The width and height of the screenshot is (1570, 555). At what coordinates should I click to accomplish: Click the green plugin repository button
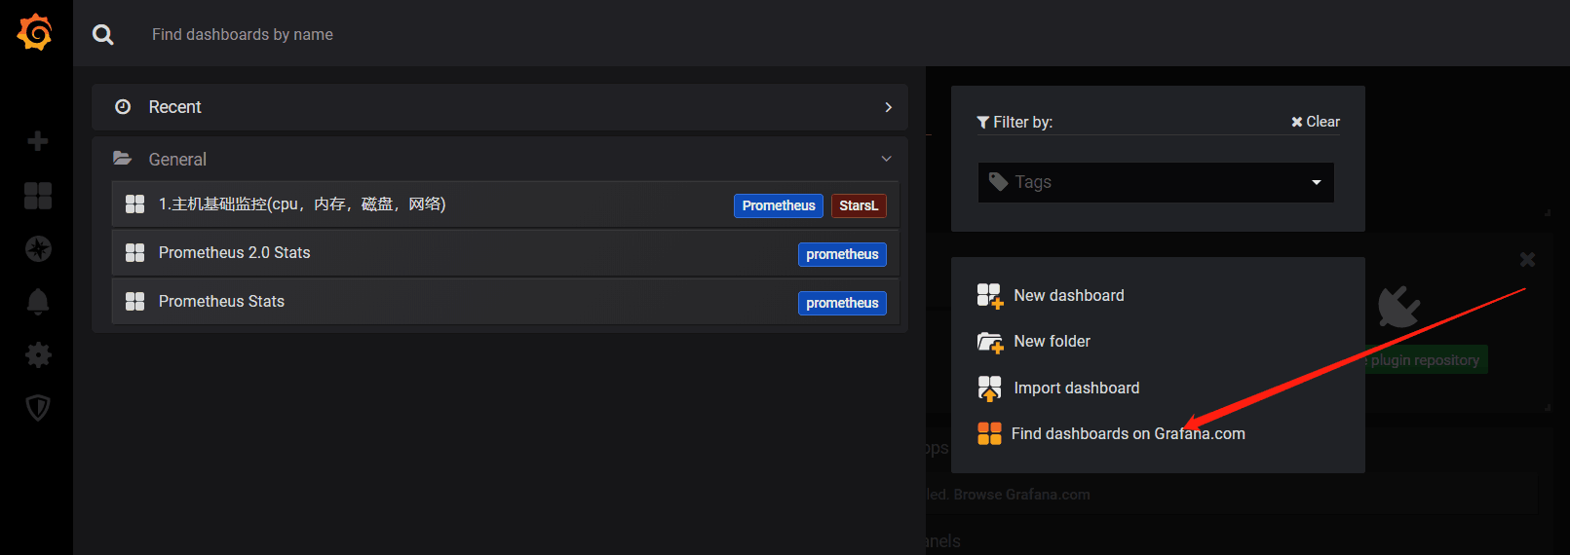1427,359
